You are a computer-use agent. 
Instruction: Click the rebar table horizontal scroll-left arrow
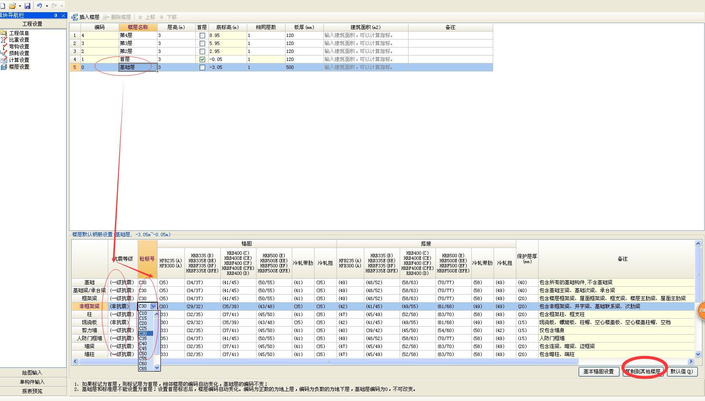tap(75, 361)
